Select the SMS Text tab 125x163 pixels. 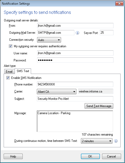tap(23, 71)
